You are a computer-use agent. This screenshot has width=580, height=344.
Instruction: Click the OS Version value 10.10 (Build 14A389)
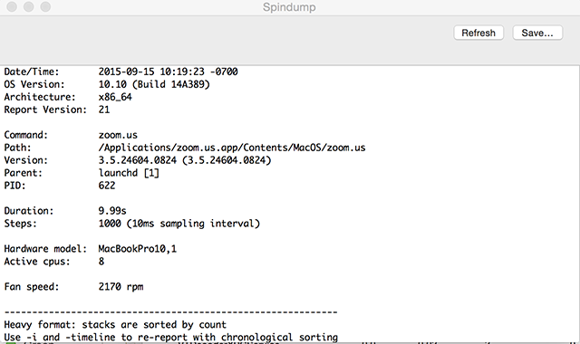[x=154, y=84]
